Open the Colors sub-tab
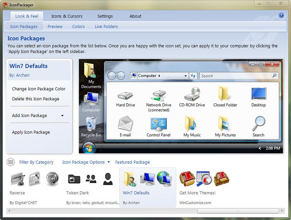The image size is (291, 220). point(78,26)
